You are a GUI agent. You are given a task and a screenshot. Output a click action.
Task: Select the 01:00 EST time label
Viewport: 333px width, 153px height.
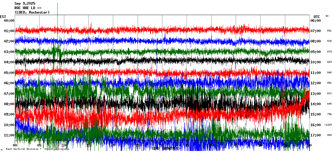[x=9, y=31]
